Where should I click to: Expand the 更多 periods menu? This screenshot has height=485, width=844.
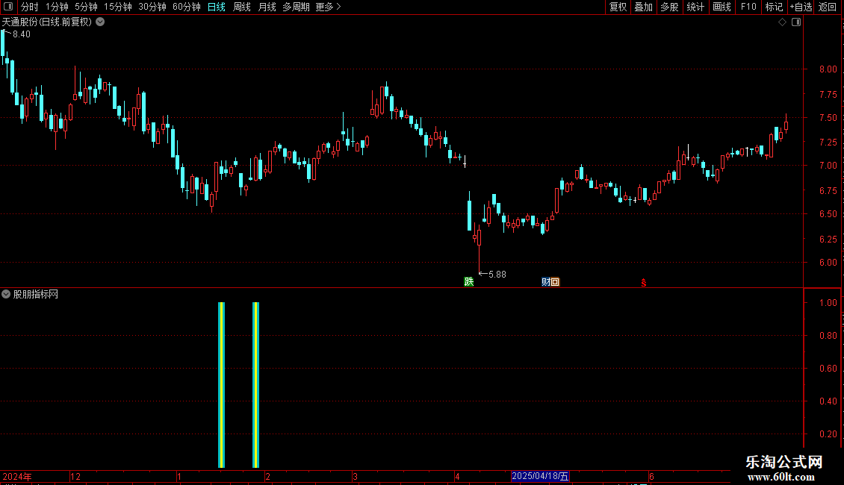328,7
